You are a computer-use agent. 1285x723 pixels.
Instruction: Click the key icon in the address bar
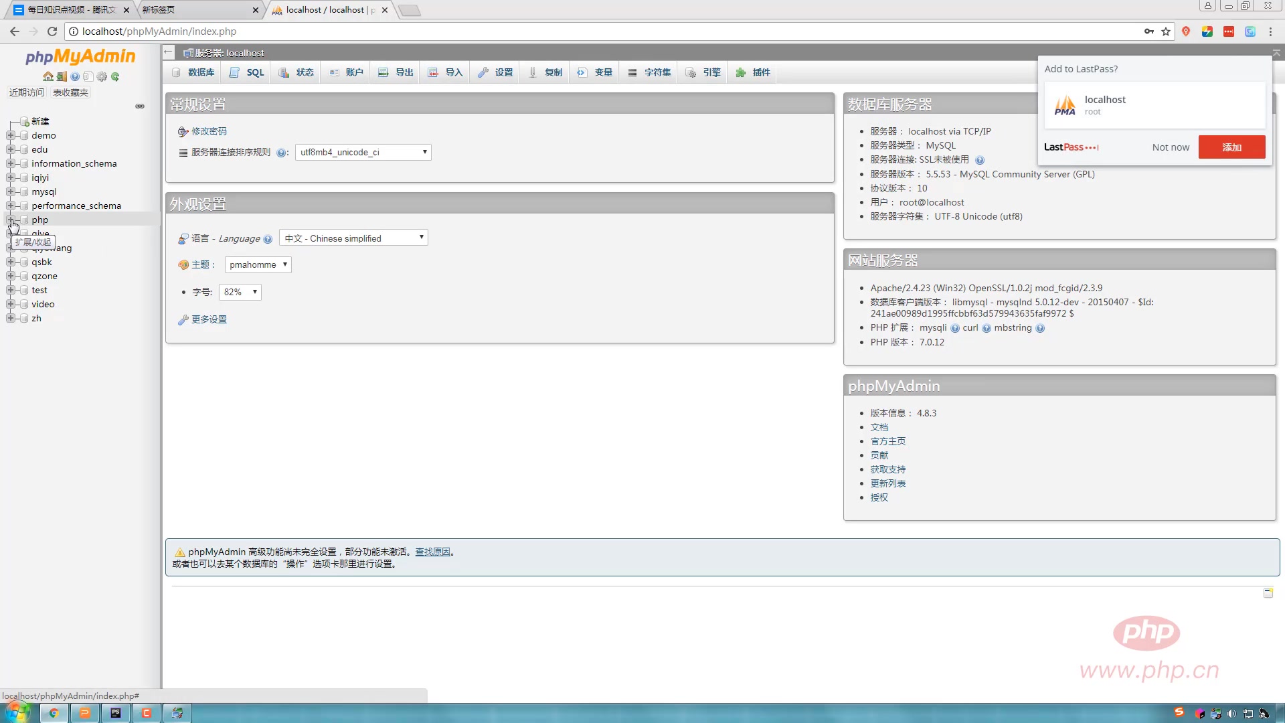coord(1149,31)
